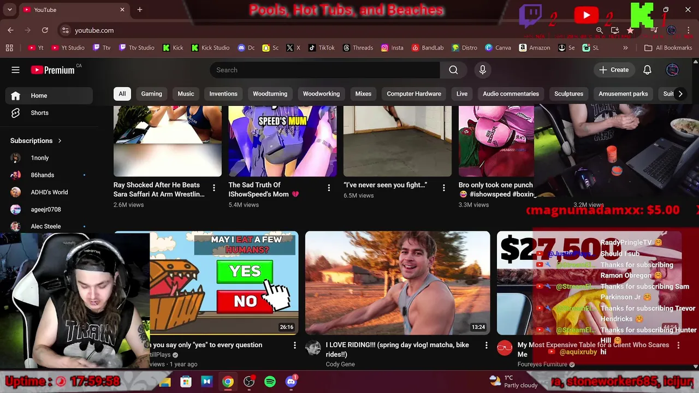
Task: Open the Cody Gene channel link
Action: click(340, 364)
